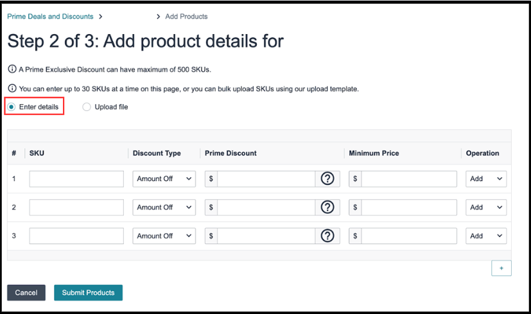Viewport: 531px width, 314px height.
Task: Click the SKU column header
Action: [37, 153]
